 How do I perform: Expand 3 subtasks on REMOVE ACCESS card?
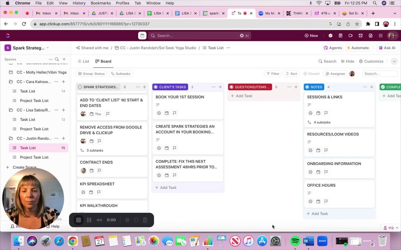(x=92, y=150)
